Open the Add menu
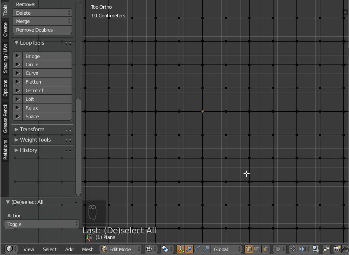 point(69,249)
